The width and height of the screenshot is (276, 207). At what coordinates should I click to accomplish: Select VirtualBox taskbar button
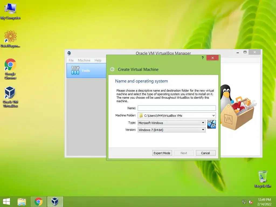(55, 202)
